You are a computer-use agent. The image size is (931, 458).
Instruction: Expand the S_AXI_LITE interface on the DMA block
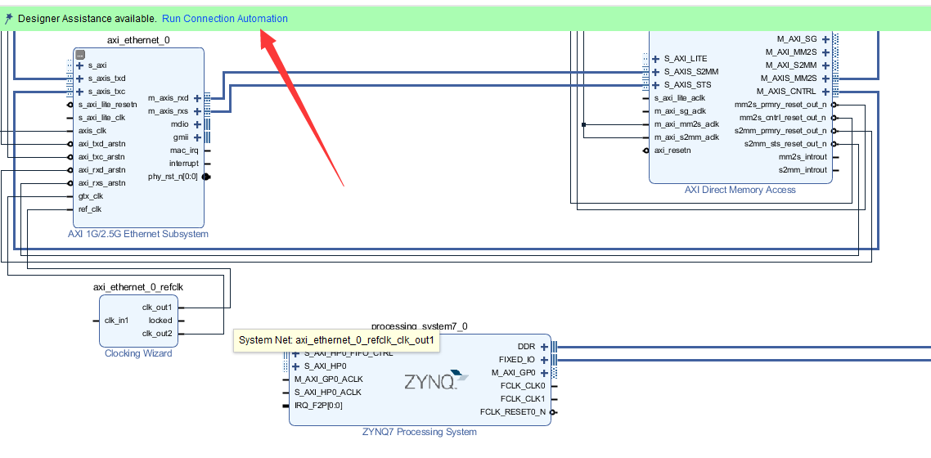click(655, 59)
